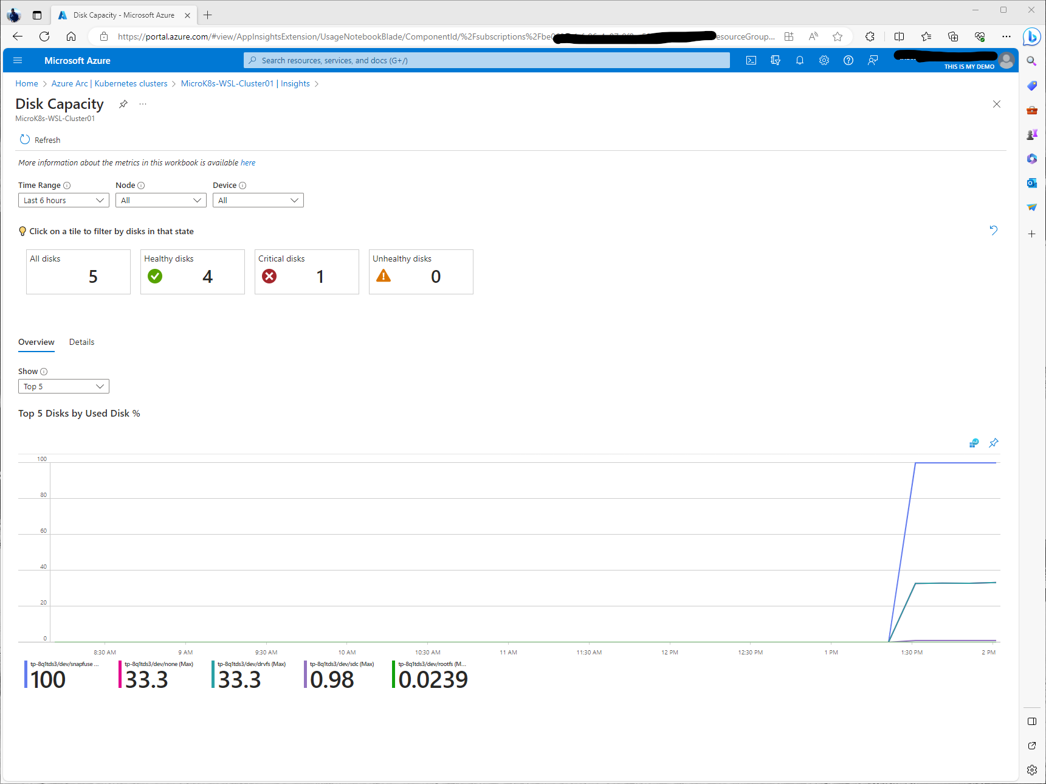Open the notifications bell

click(800, 60)
